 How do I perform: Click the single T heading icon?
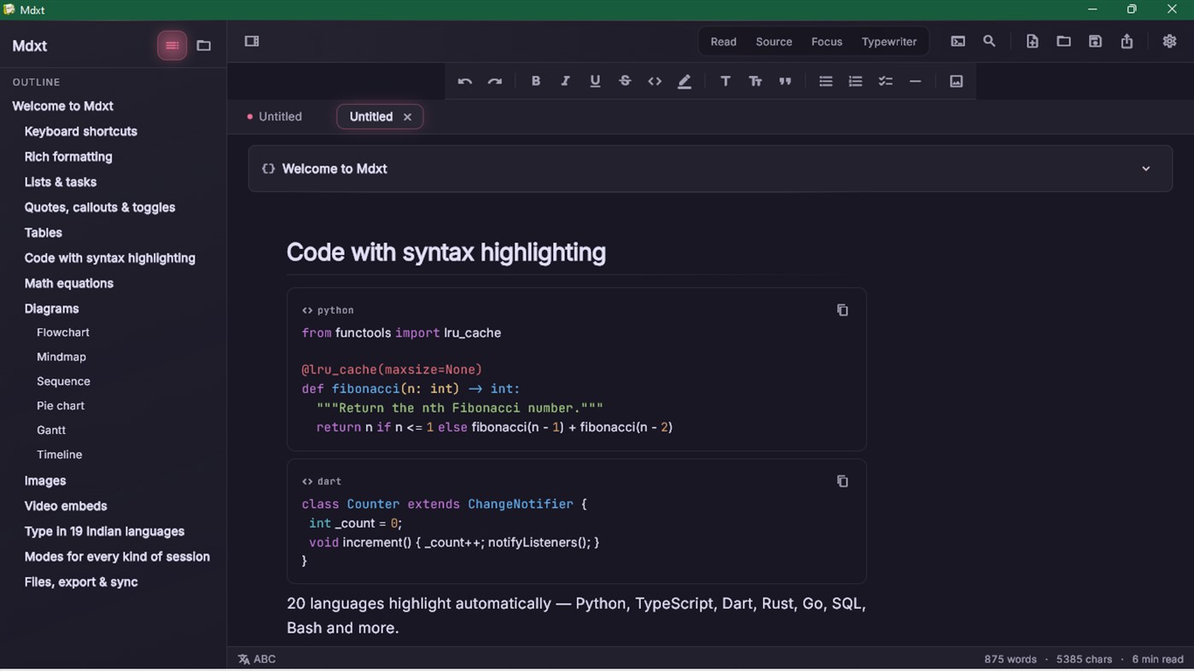click(x=725, y=82)
